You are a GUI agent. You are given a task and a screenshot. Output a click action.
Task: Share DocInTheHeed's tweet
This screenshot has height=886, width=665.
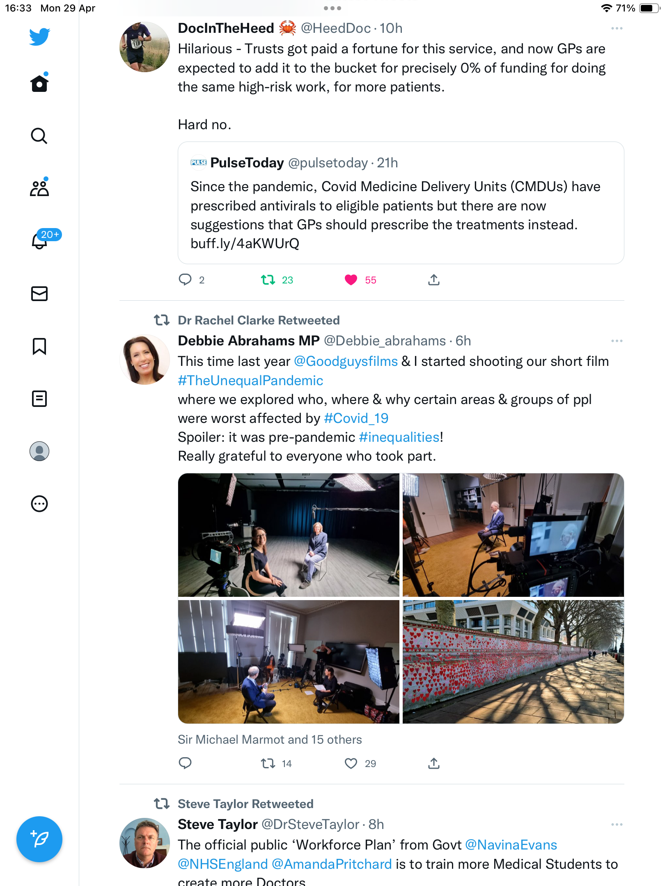(x=434, y=280)
